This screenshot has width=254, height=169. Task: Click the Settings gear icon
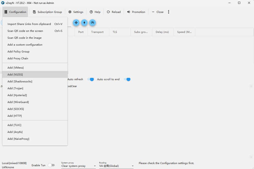point(70,12)
